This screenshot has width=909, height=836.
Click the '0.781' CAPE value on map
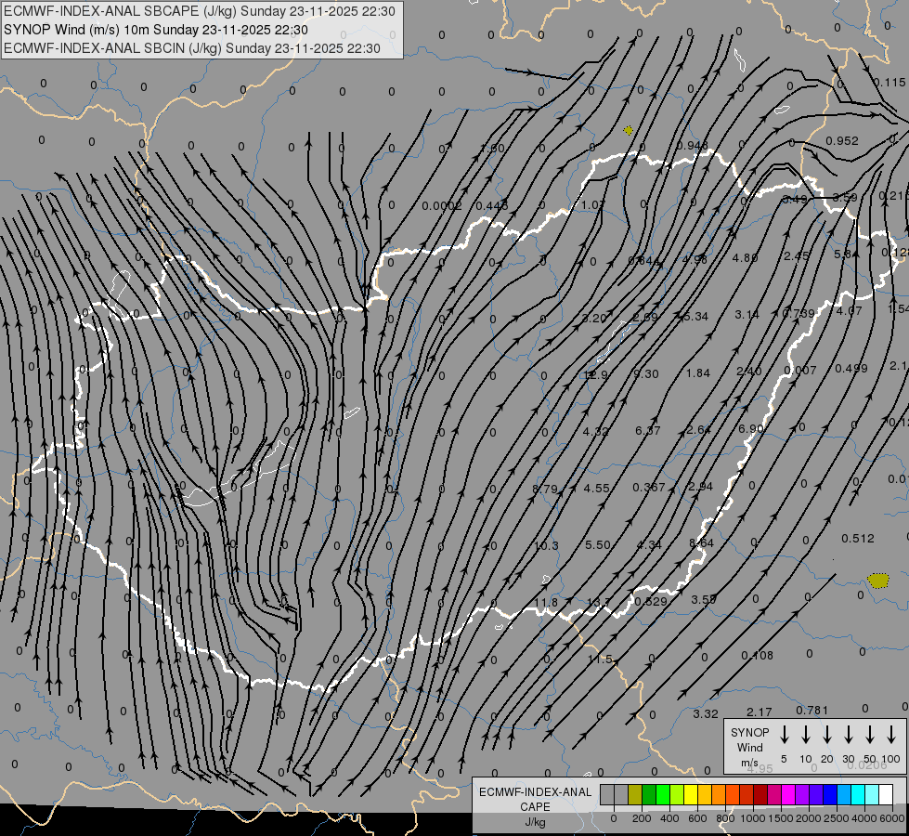coord(812,710)
